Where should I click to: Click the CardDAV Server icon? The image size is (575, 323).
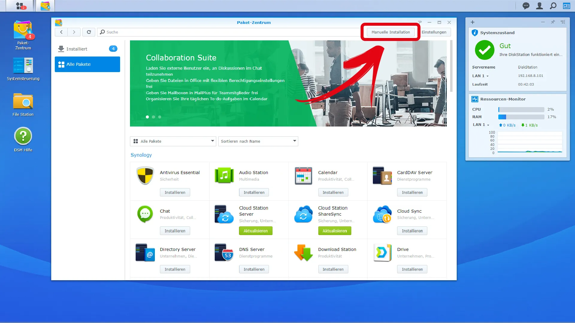pyautogui.click(x=382, y=176)
